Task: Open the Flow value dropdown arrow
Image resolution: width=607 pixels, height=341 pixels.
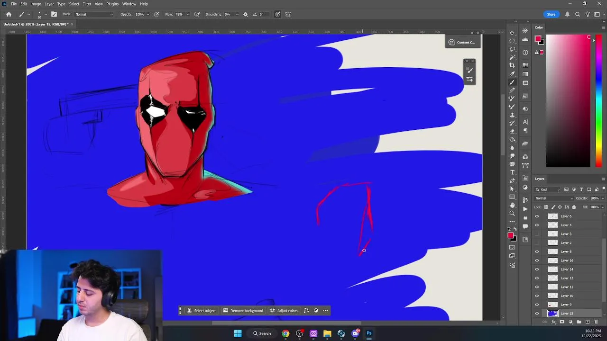Action: (x=188, y=14)
